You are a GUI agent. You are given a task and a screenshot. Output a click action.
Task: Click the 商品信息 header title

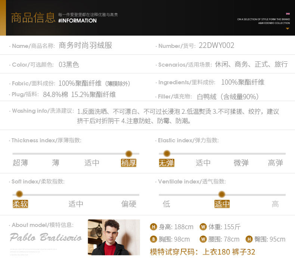[x=33, y=18]
